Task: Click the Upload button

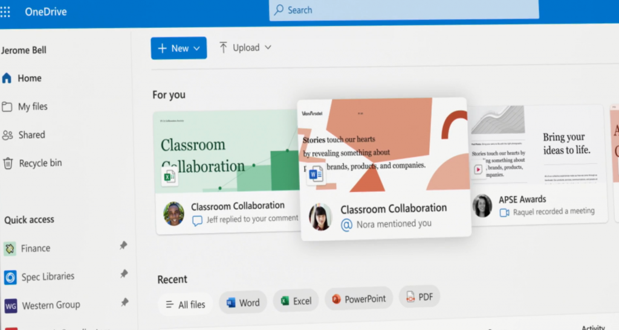Action: tap(245, 48)
